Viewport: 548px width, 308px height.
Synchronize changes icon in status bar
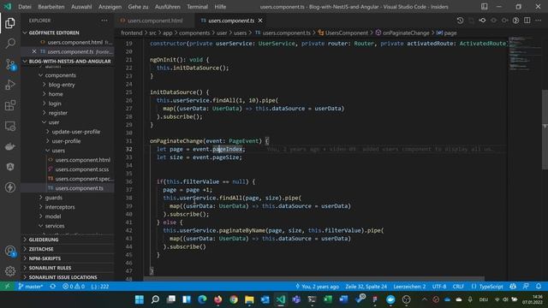(x=53, y=287)
